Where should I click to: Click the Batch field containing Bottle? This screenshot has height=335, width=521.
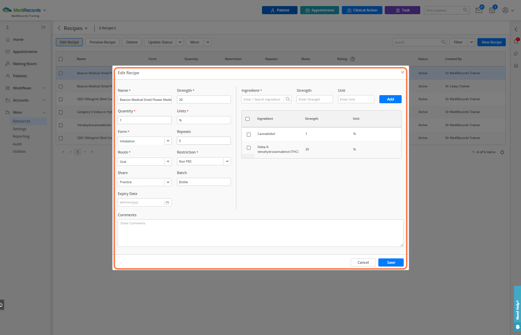pos(204,182)
